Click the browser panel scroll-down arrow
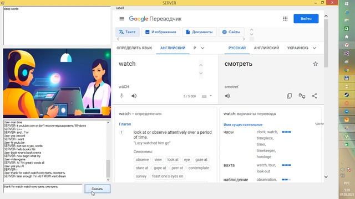 pyautogui.click(x=326, y=177)
